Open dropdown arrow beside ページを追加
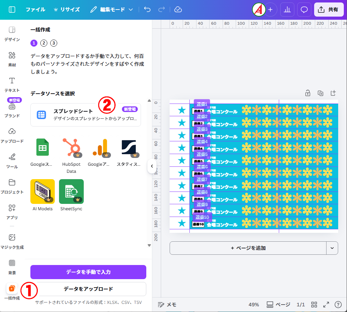347x312 pixels. tap(332, 248)
